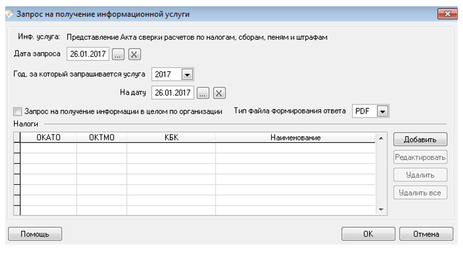
Task: Clear the Дата запроса field
Action: pyautogui.click(x=135, y=54)
